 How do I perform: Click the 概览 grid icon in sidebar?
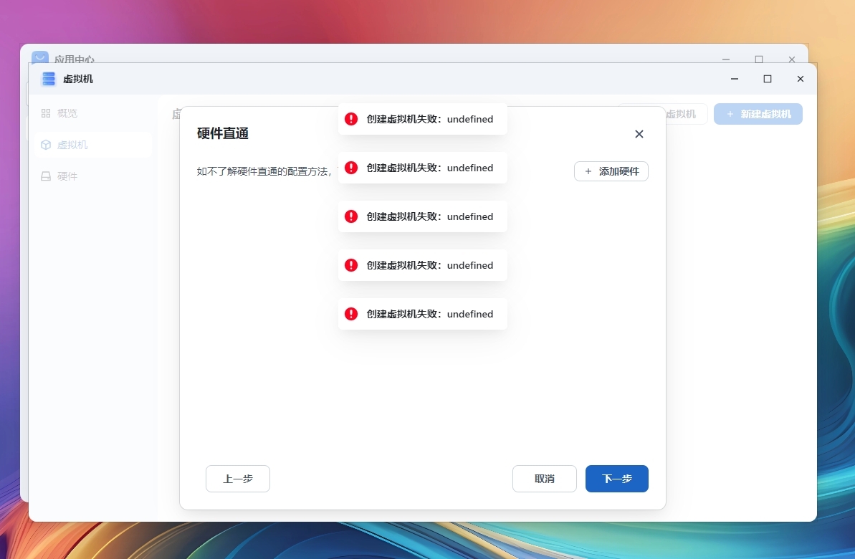(46, 113)
